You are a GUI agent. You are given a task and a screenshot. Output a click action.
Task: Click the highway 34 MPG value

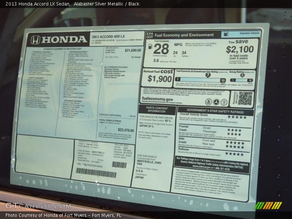(184, 53)
